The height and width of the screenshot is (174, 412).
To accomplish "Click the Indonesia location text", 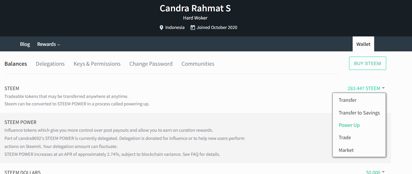I will pos(175,28).
